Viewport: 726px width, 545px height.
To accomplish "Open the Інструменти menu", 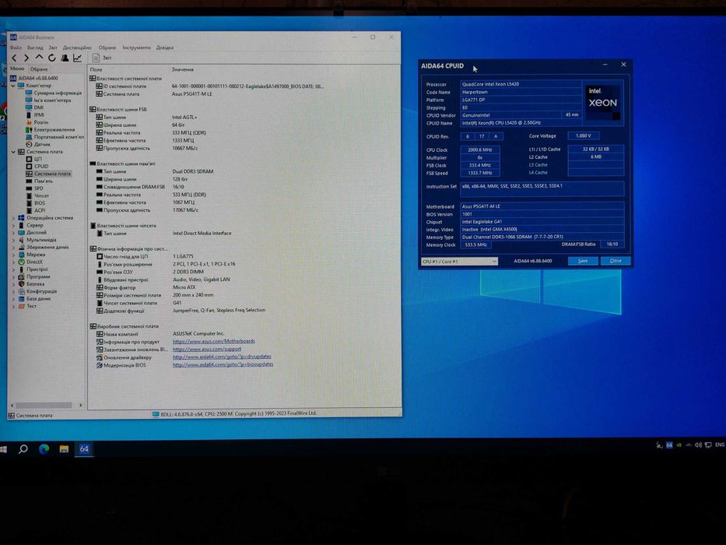I will pyautogui.click(x=137, y=47).
